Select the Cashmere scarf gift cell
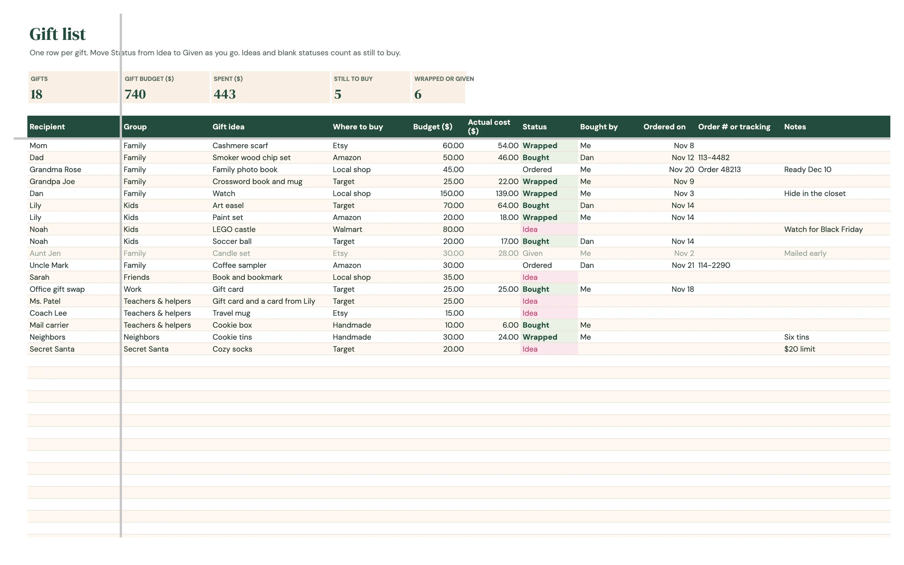 (x=240, y=145)
